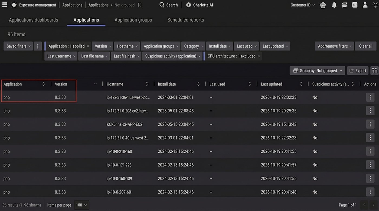
Task: Open the Suspicious activity (application) filter
Action: coord(172,56)
